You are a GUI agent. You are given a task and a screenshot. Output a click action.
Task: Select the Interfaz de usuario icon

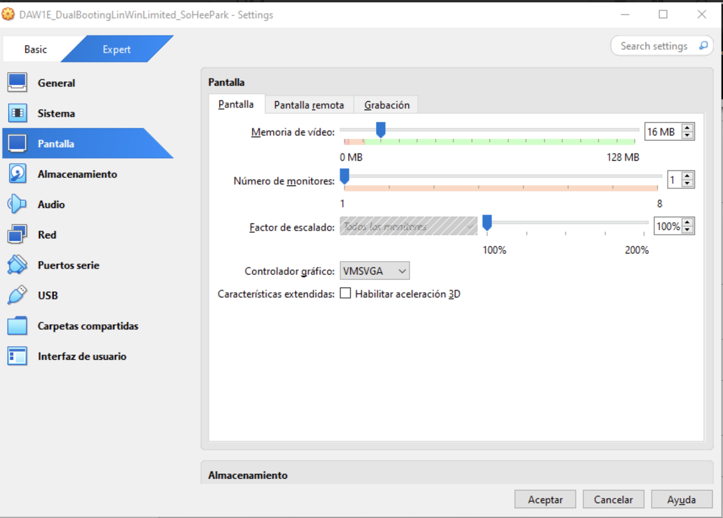(x=84, y=356)
